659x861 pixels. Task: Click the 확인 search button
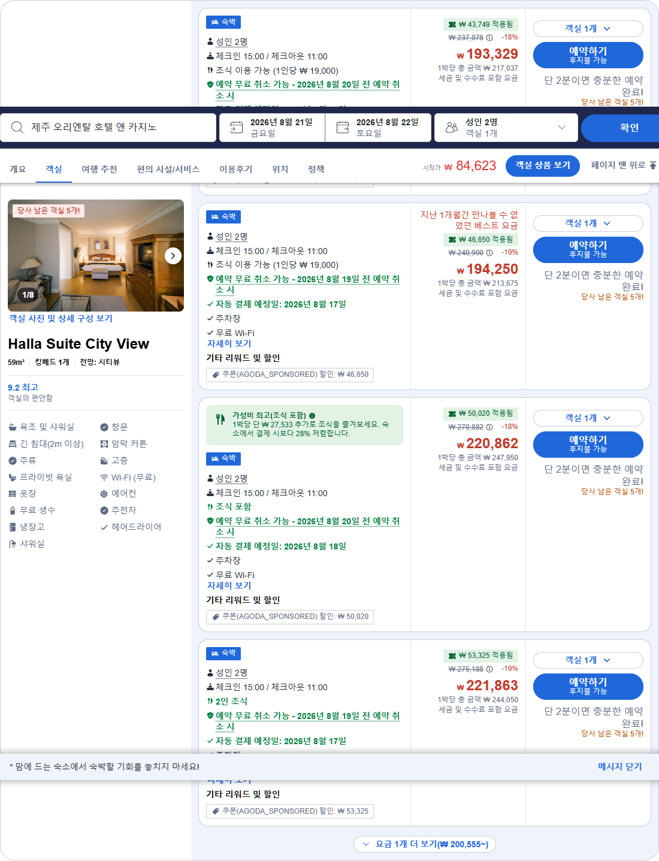pos(620,128)
